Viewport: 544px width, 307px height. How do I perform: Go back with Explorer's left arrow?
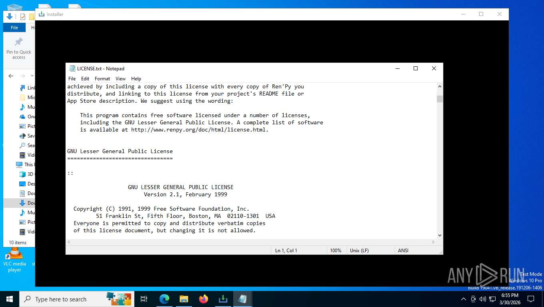tap(11, 76)
